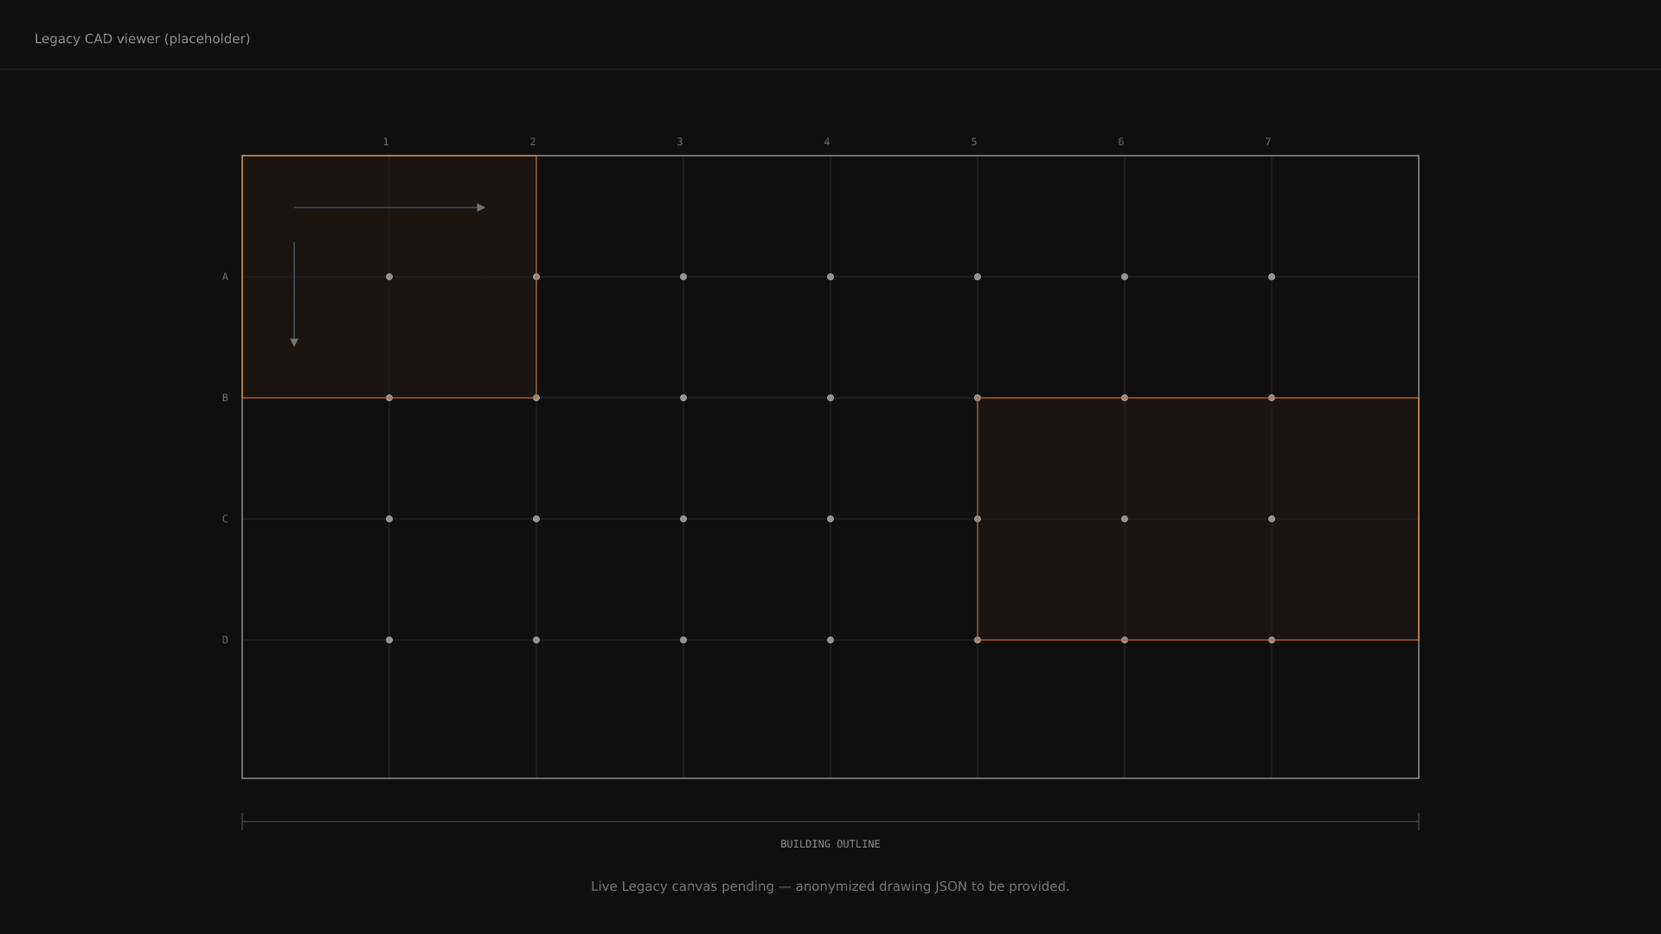Click the "Live Legacy canvas pending" notice
1661x934 pixels.
tap(830, 886)
